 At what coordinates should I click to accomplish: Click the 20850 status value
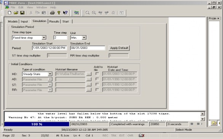155,124
